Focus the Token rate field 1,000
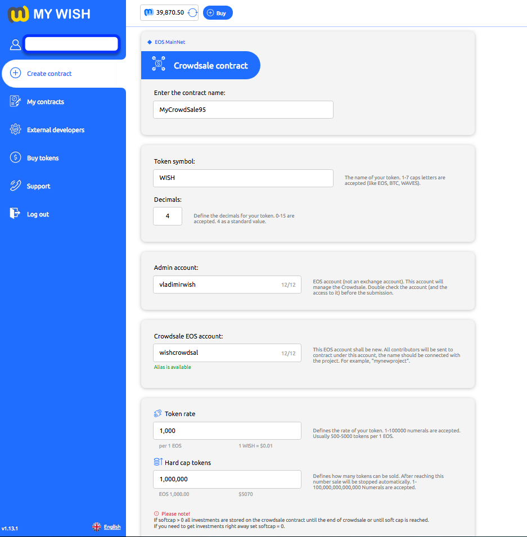 pos(227,431)
